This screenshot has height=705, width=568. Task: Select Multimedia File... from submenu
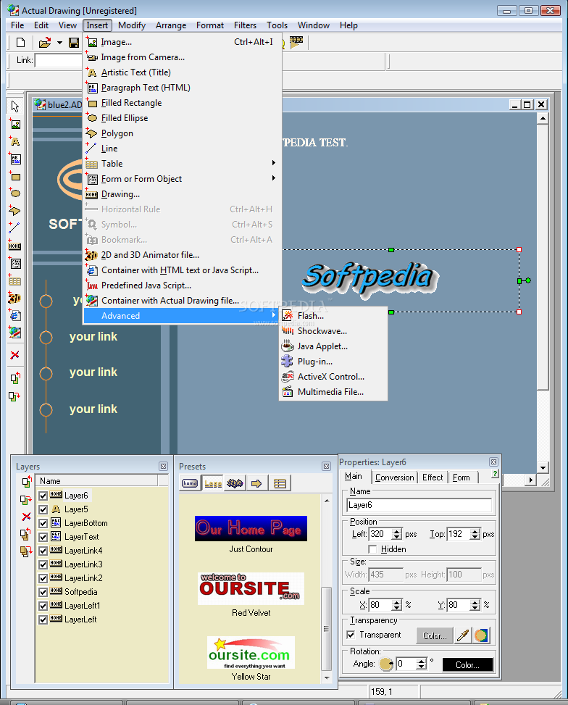click(333, 392)
